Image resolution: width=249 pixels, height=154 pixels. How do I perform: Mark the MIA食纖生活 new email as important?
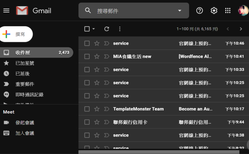(x=107, y=56)
